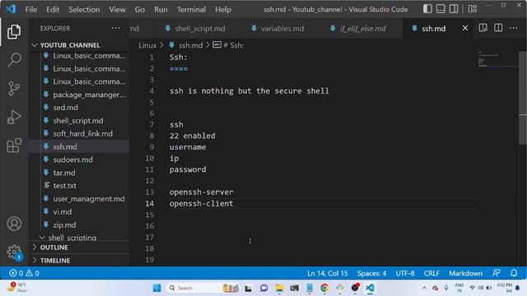This screenshot has height=296, width=527.
Task: Open the Source Control view
Action: 14,89
